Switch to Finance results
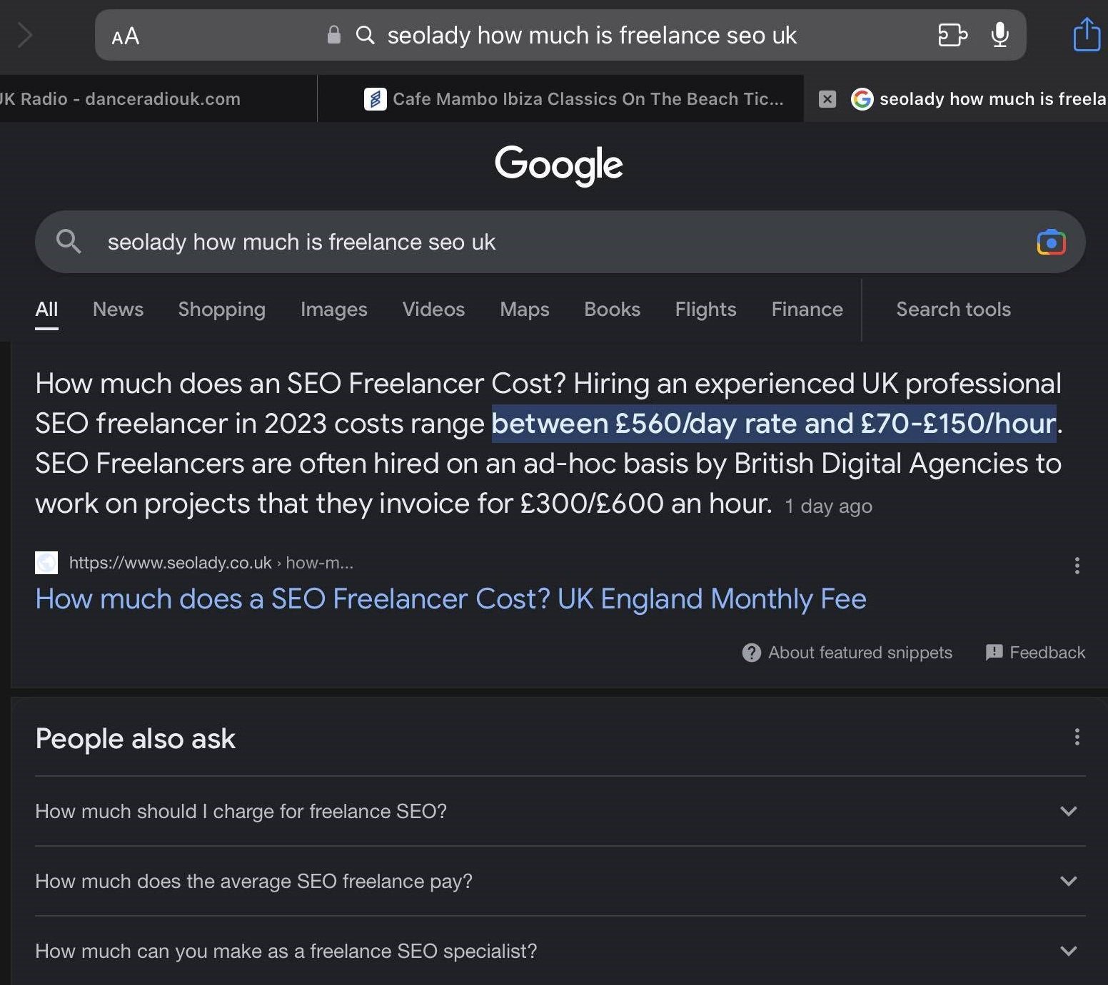Viewport: 1108px width, 985px height. pos(807,310)
